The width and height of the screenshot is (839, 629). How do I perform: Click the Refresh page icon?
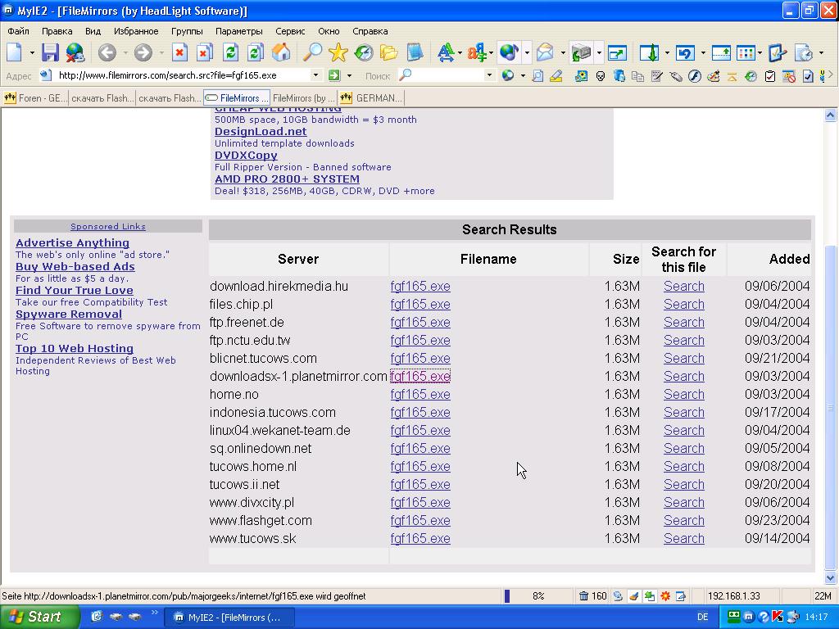[230, 52]
